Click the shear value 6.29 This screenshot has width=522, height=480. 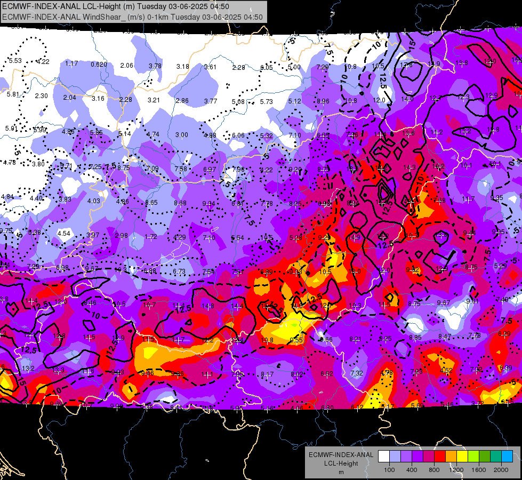504,333
